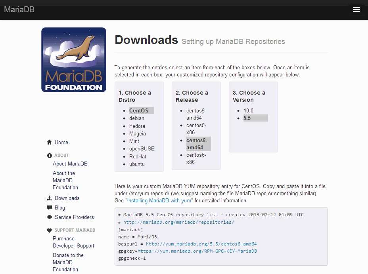Open About MariaDB page

70,164
